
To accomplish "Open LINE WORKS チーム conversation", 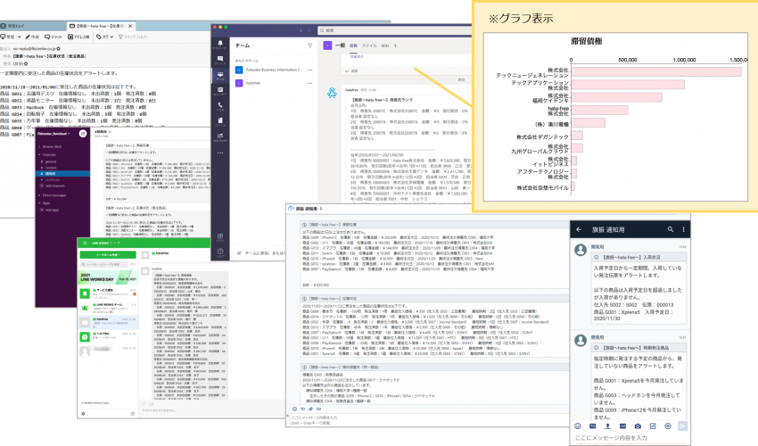I will [108, 308].
